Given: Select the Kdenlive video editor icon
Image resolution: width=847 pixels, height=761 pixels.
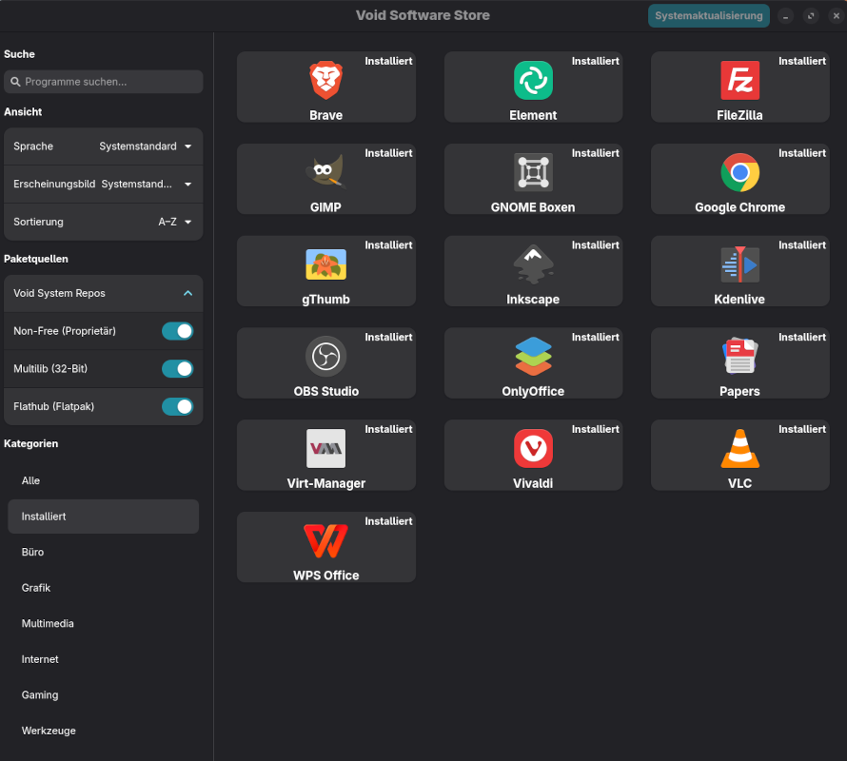Looking at the screenshot, I should [x=739, y=264].
